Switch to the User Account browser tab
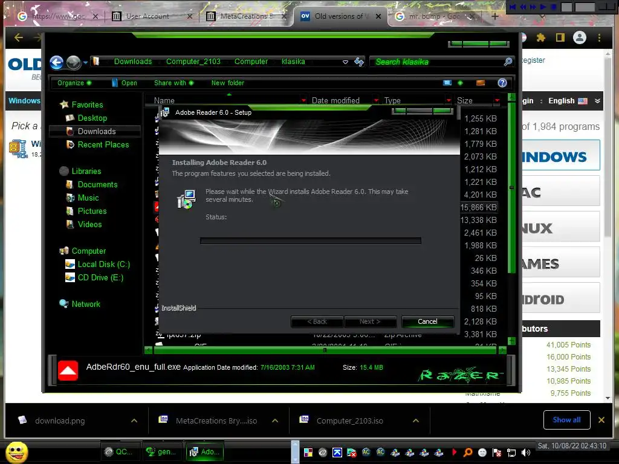 [147, 16]
